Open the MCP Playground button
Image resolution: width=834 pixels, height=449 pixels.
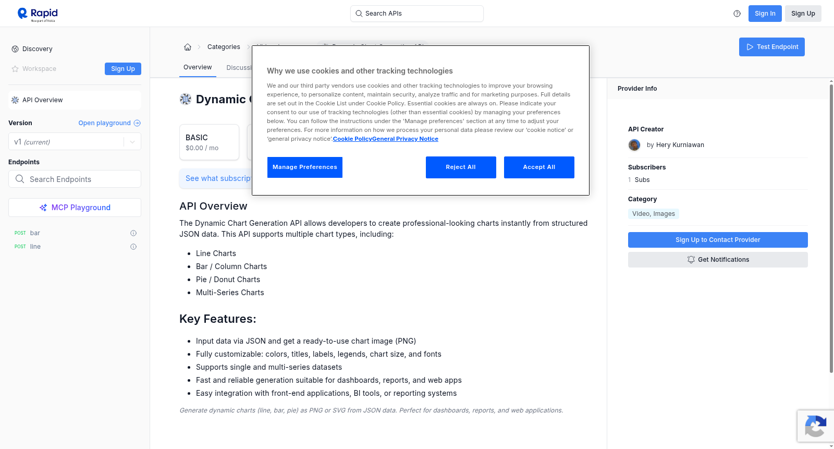tap(75, 208)
